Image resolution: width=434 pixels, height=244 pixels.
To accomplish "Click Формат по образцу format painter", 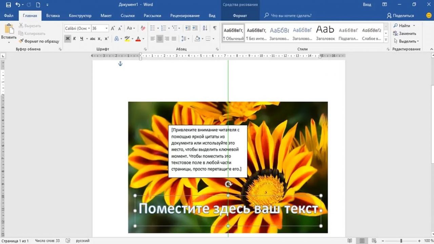I will pos(39,41).
